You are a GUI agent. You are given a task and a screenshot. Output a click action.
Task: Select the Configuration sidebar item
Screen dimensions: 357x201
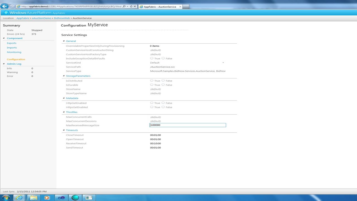click(x=16, y=59)
